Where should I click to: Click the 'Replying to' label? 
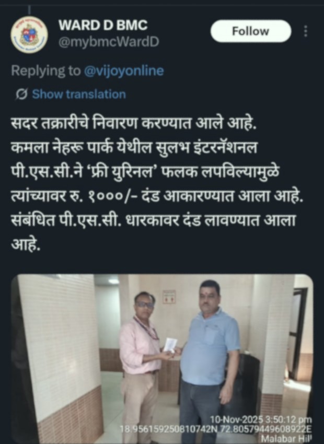pos(46,71)
